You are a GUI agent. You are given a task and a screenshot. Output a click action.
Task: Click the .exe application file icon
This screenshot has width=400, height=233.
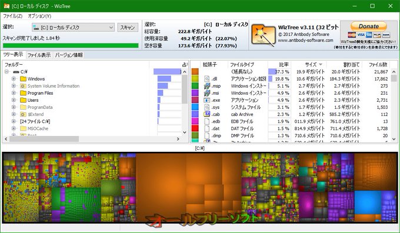pyautogui.click(x=207, y=100)
